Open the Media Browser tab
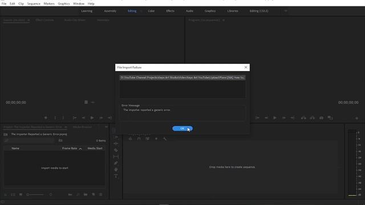365x205 pixels. tap(82, 127)
